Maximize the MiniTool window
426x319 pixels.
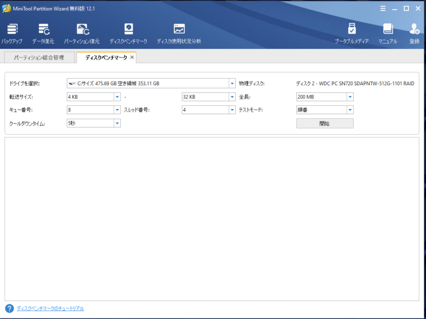(406, 9)
